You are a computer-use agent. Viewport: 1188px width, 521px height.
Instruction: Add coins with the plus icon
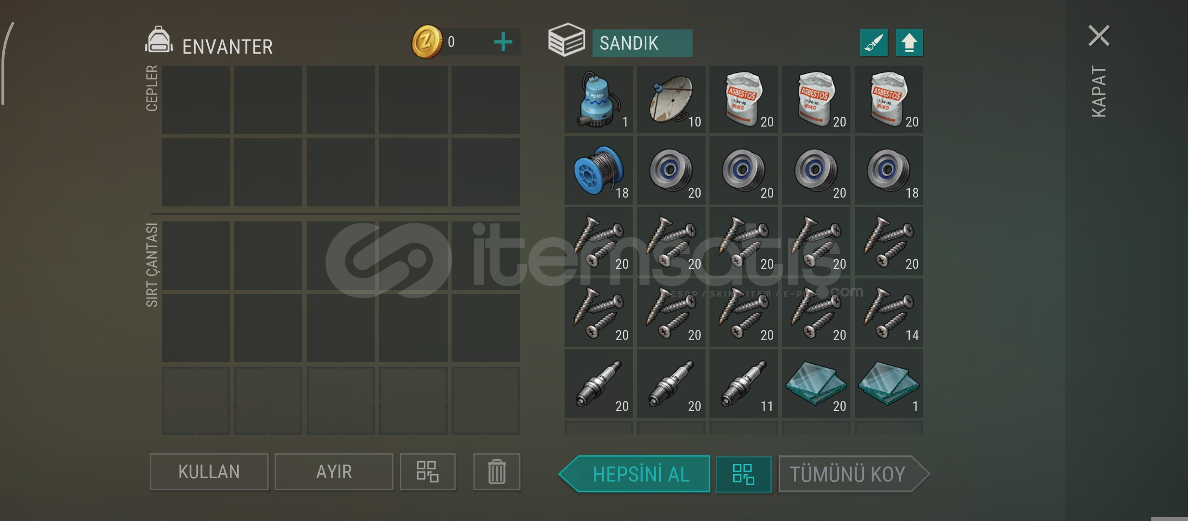click(503, 42)
